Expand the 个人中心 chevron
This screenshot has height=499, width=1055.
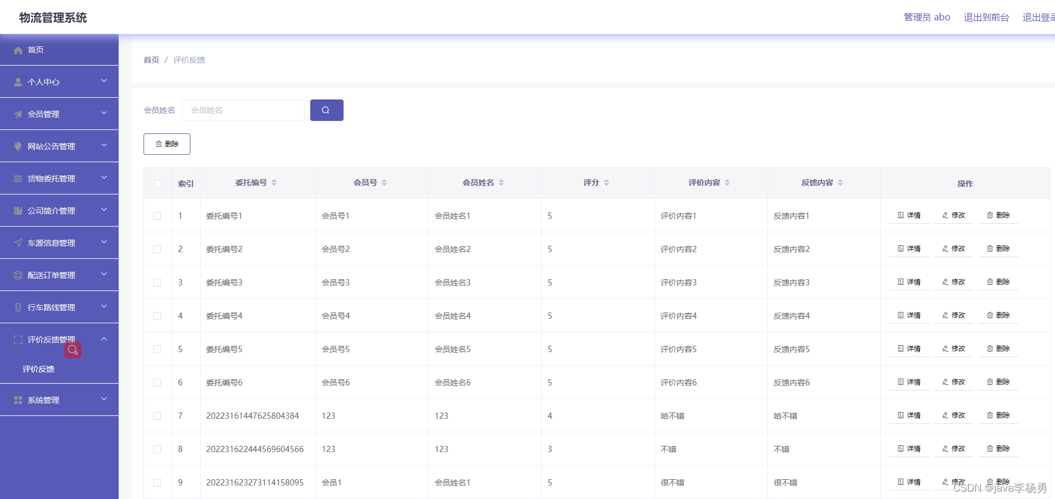pos(104,81)
